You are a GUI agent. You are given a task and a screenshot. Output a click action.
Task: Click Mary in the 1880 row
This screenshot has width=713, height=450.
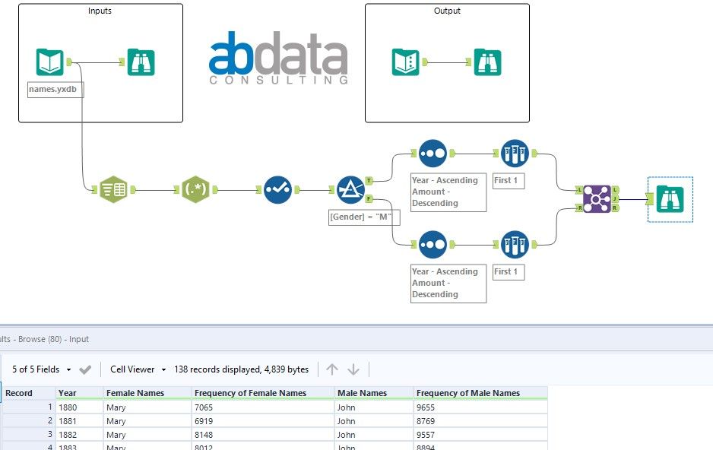147,407
